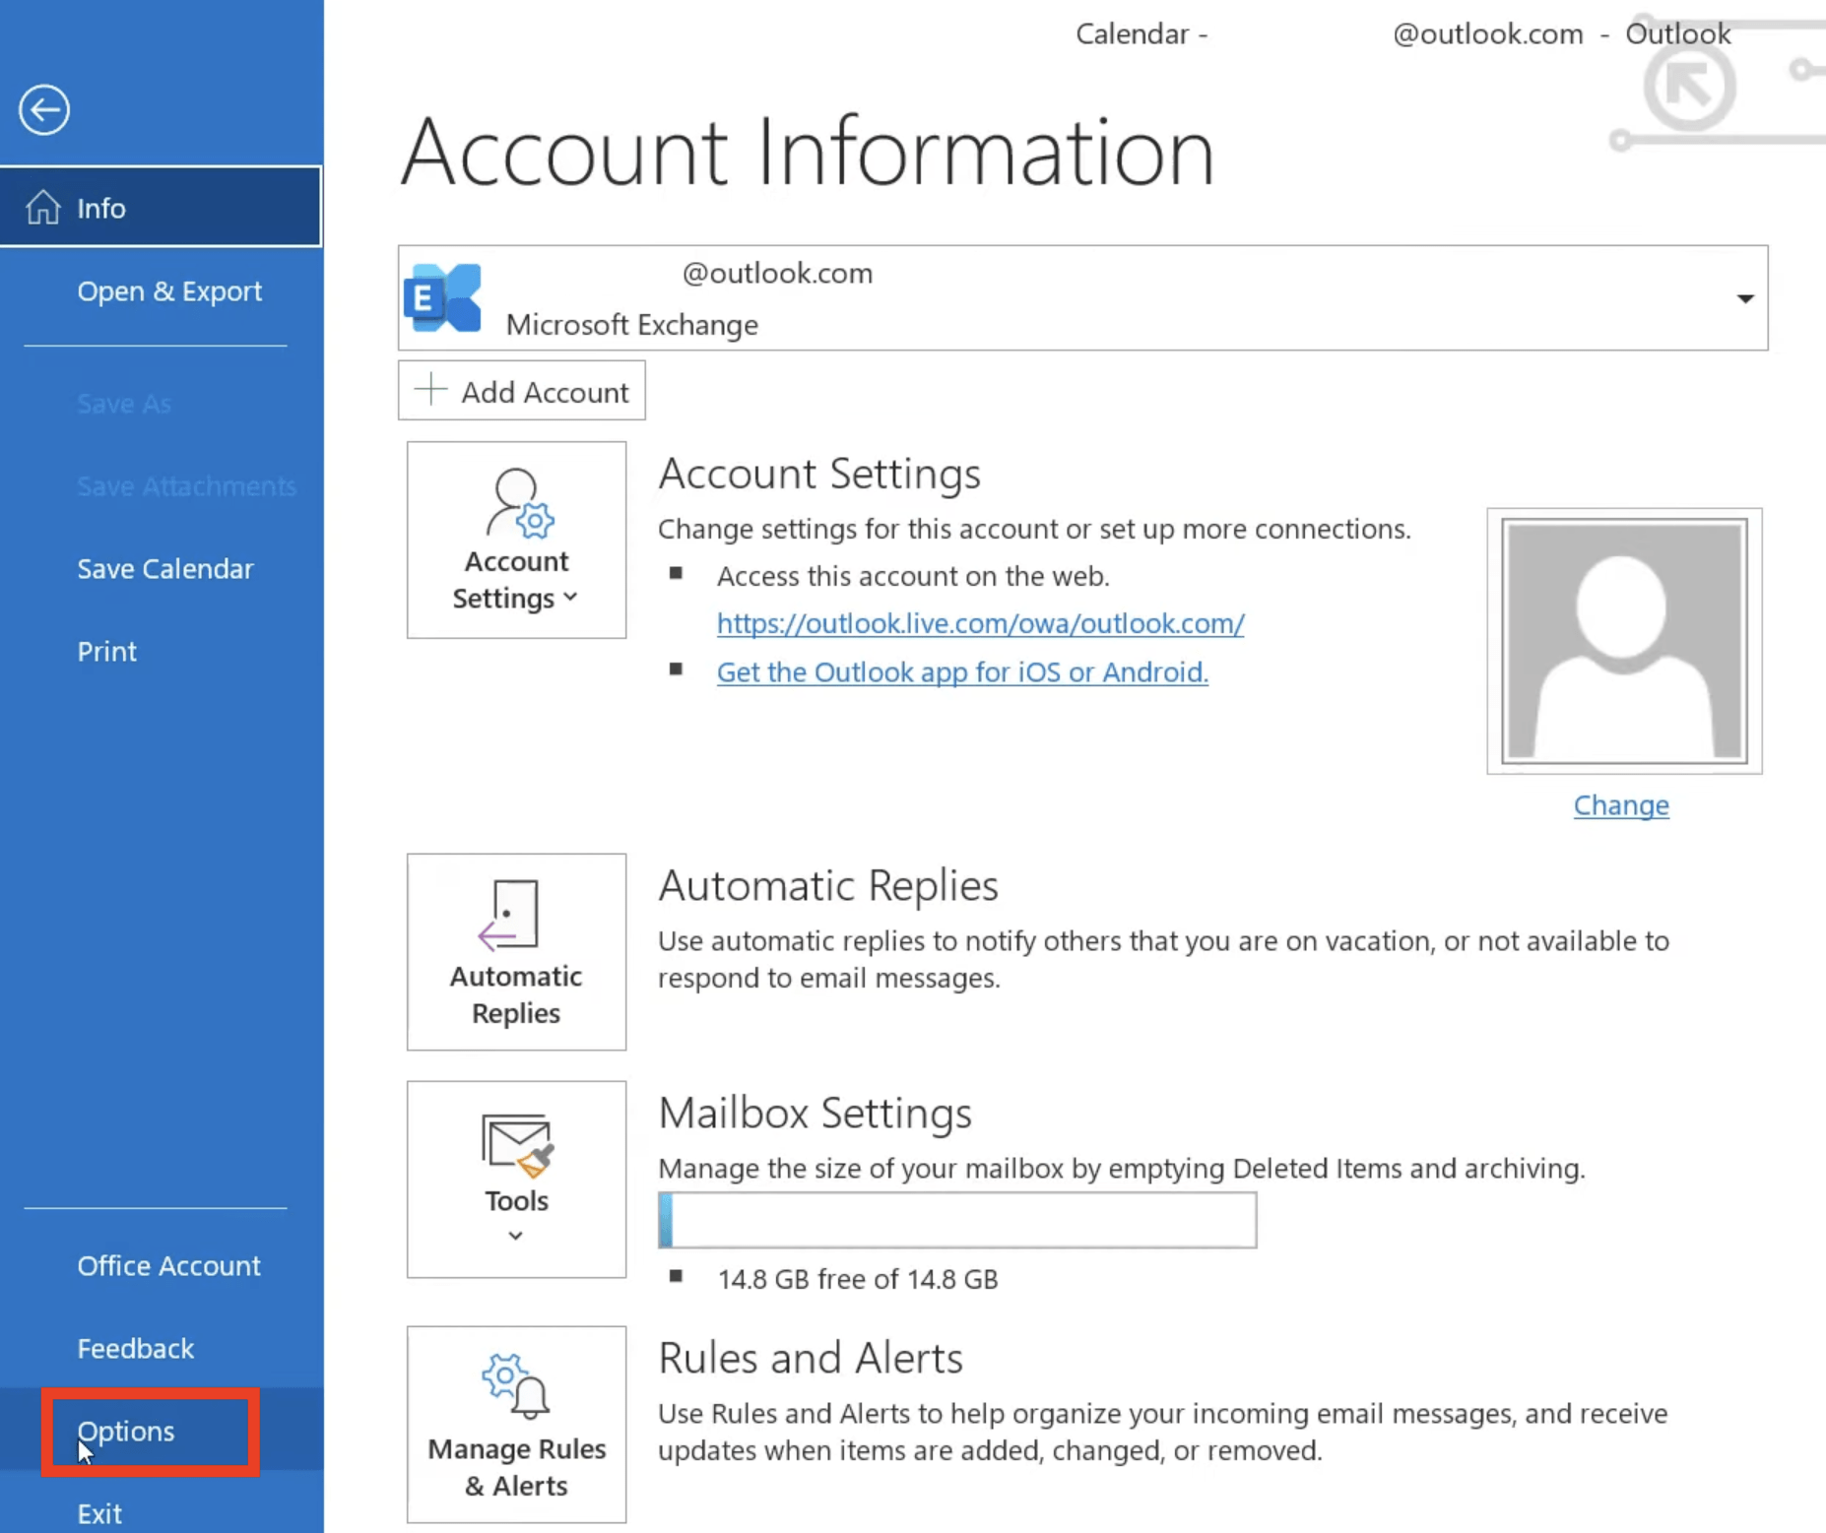Click the Add Account button
Viewport: 1826px width, 1533px height.
(521, 391)
